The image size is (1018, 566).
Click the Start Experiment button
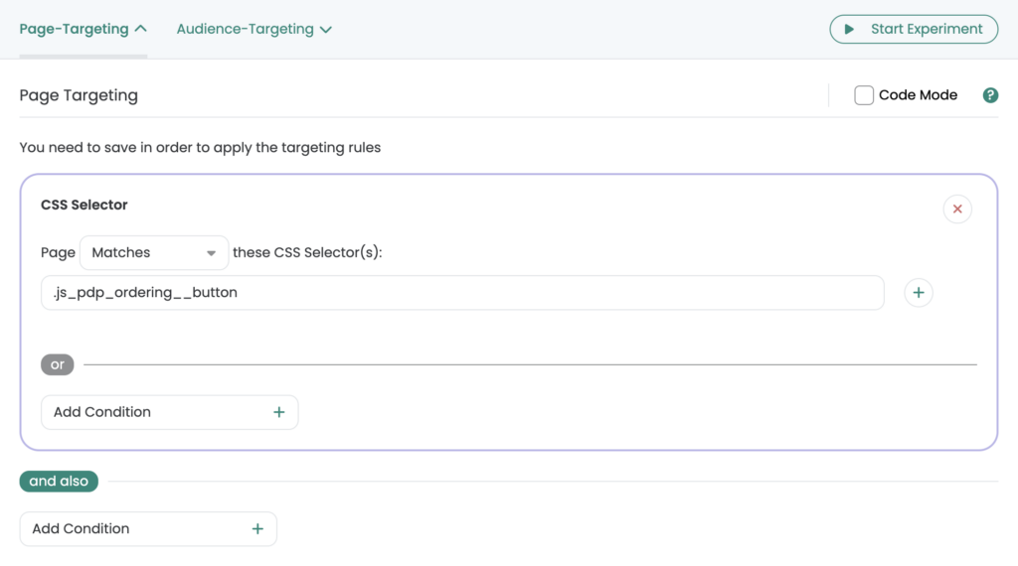click(x=914, y=29)
